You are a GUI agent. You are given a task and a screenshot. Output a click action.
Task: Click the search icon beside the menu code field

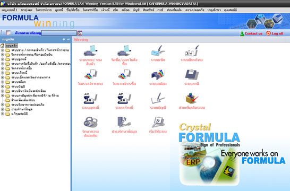(x=80, y=33)
